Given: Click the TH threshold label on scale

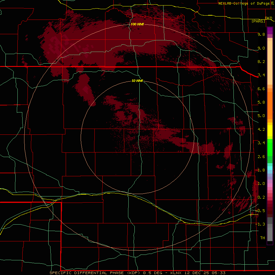Looking at the screenshot, I should tap(262, 238).
